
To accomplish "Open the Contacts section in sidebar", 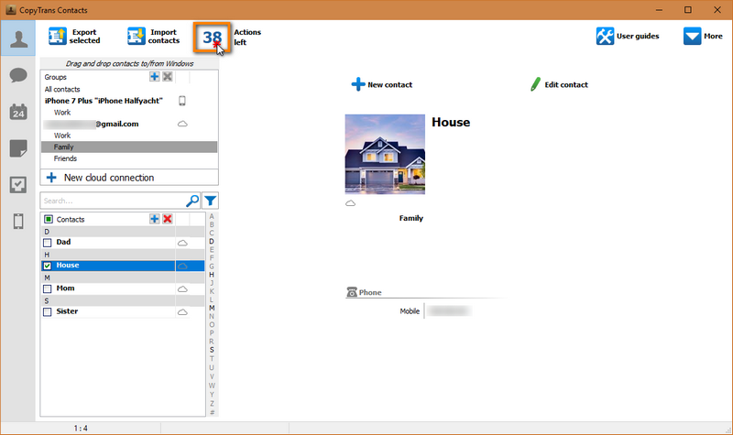I will coord(18,38).
